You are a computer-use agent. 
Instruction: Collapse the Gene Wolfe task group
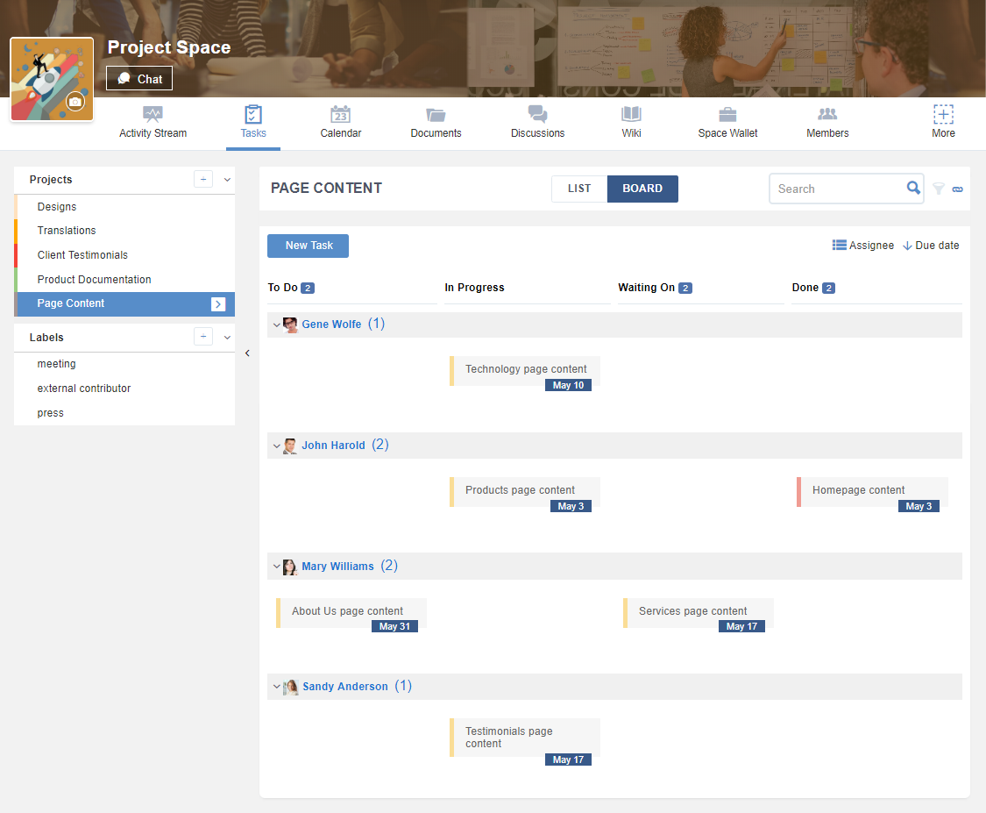click(277, 324)
